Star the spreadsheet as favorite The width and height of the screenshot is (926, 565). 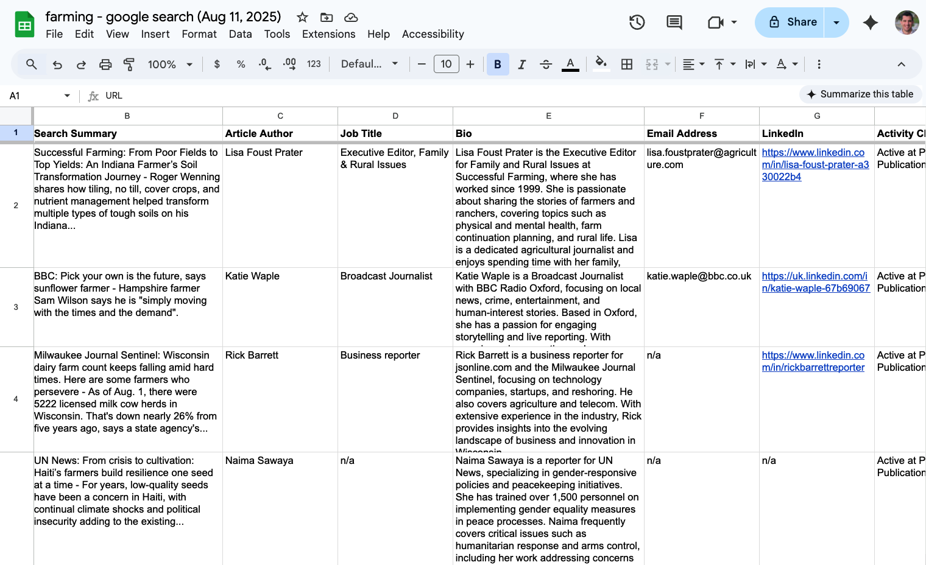(x=302, y=17)
